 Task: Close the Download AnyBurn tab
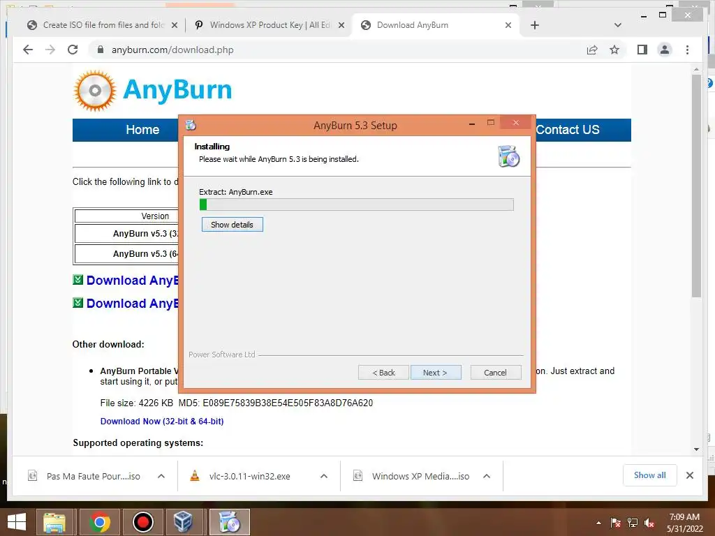[508, 25]
